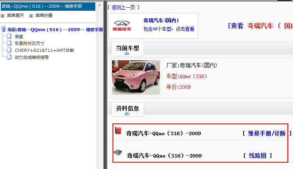This screenshot has height=169, width=293.
Task: Open the 资料信息 tab
Action: click(x=127, y=109)
